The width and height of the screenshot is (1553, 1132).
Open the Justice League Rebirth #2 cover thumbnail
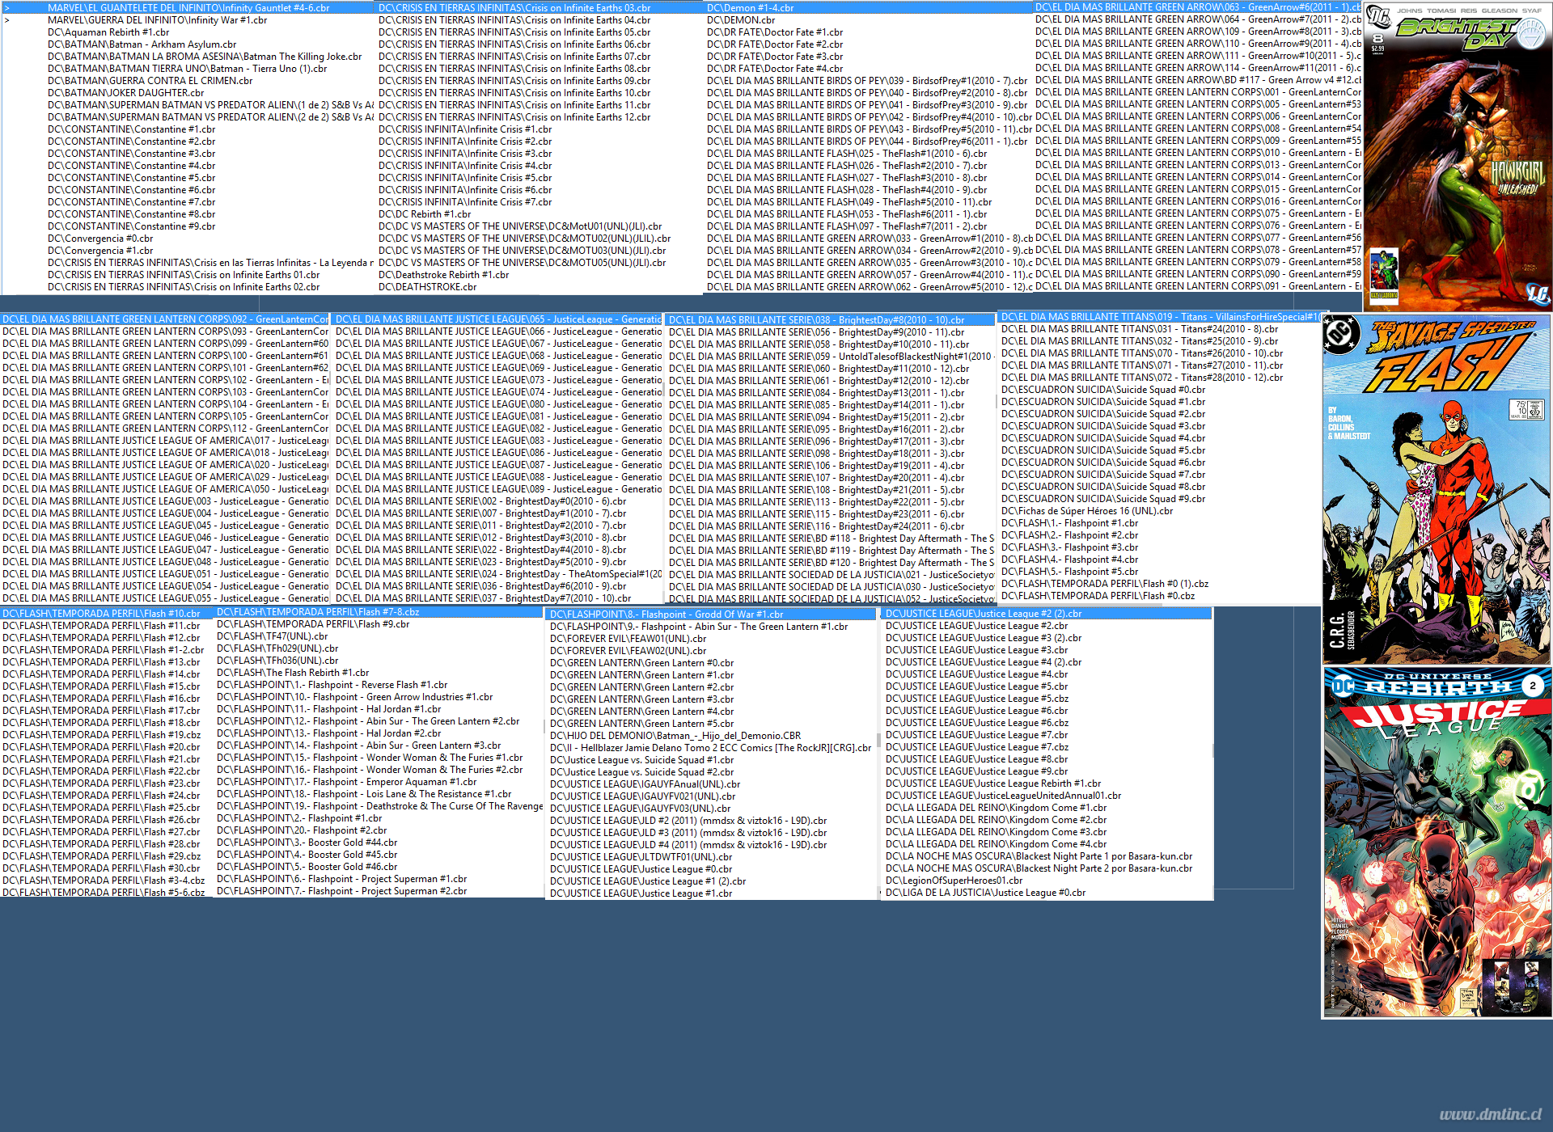[1437, 842]
